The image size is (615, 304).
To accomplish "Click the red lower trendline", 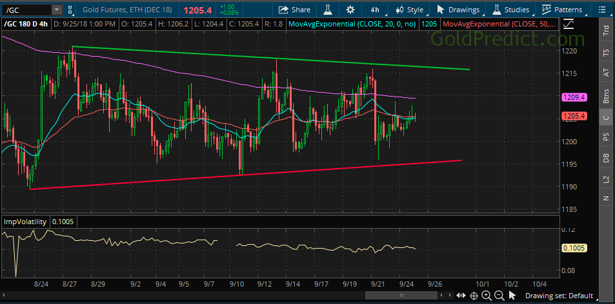I will (x=246, y=175).
